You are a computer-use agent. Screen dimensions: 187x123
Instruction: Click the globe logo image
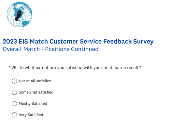[20, 15]
